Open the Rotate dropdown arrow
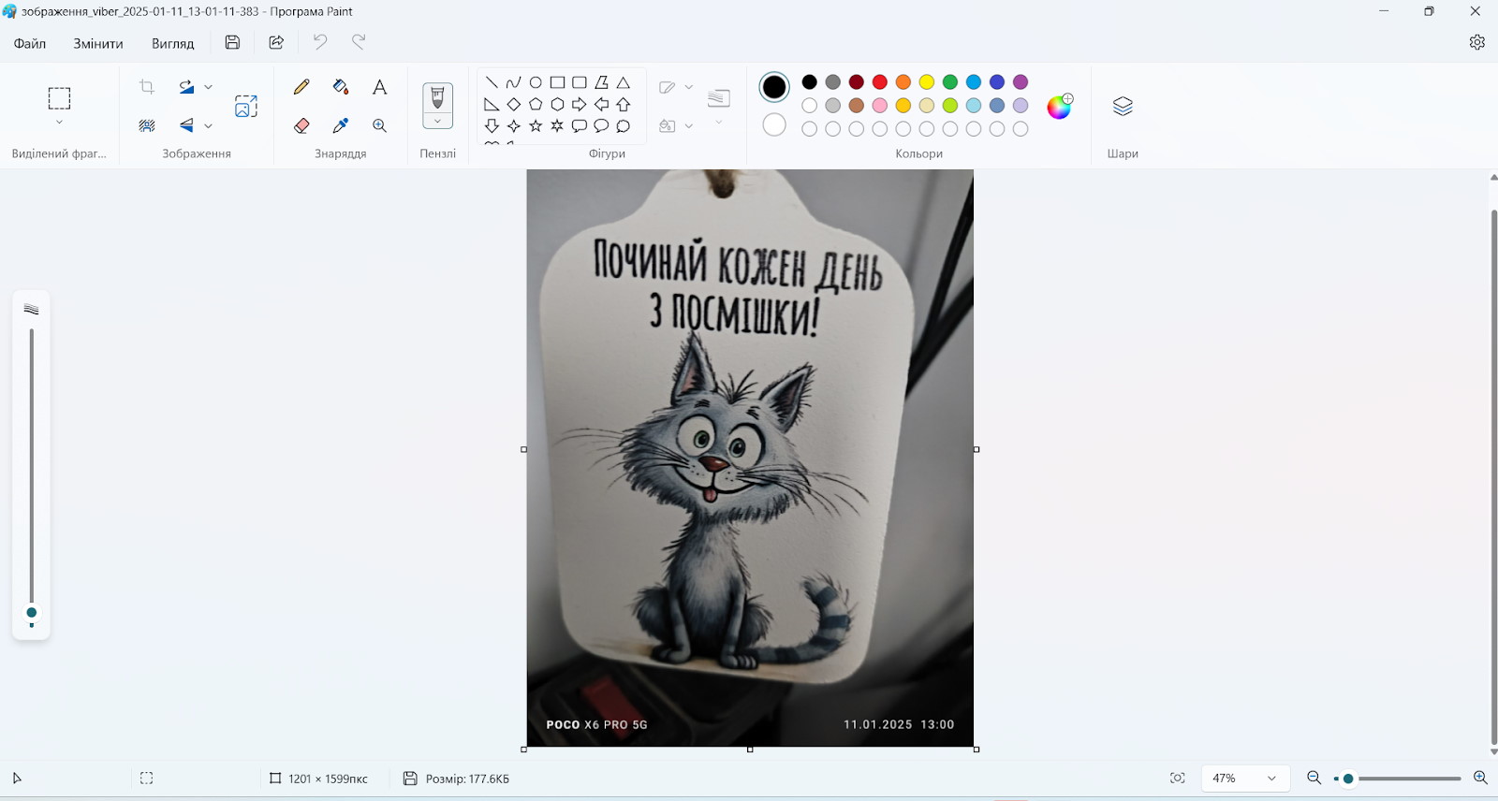The image size is (1498, 801). [209, 87]
